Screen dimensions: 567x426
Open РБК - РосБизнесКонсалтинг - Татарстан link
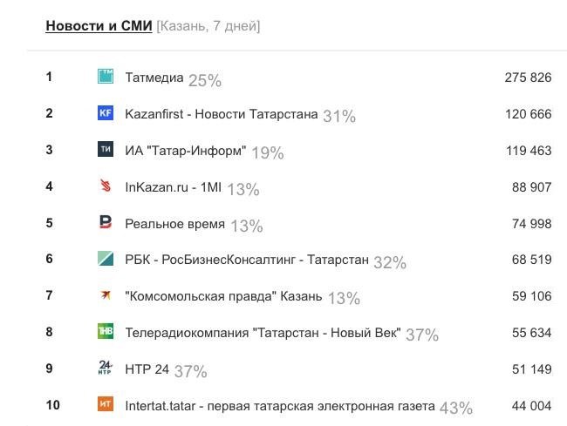pos(247,260)
